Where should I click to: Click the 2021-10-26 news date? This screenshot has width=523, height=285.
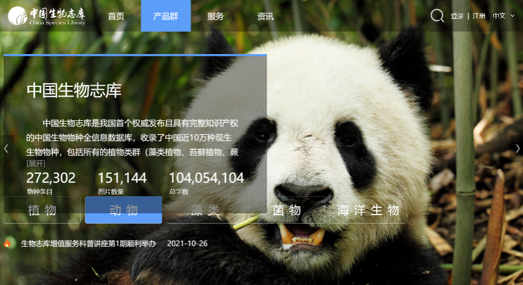tap(187, 244)
